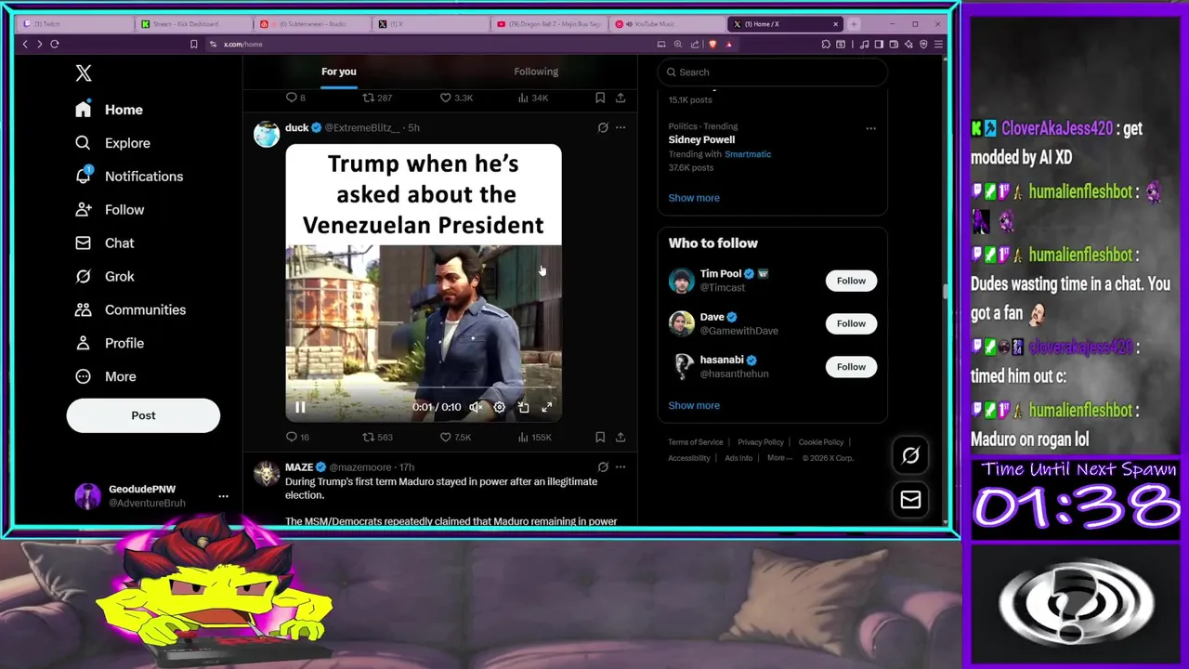This screenshot has height=669, width=1189.
Task: Open Profile in the sidebar
Action: coord(110,343)
